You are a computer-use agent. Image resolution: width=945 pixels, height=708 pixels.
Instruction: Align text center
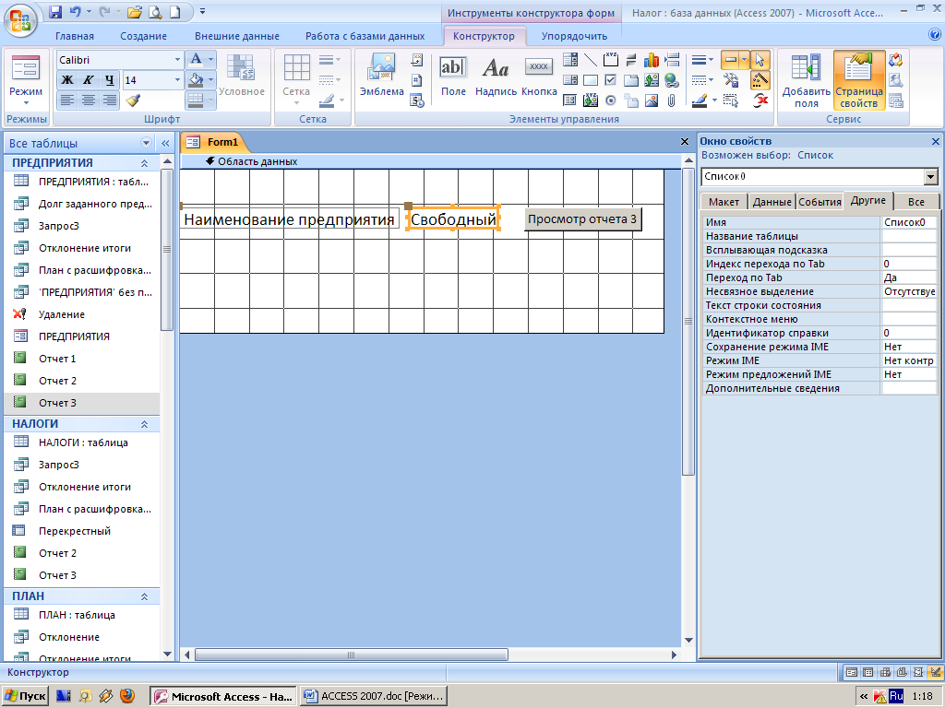pos(89,100)
